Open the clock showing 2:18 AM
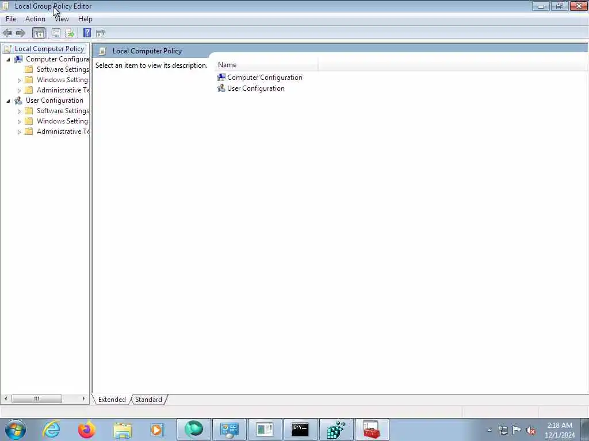Screen dimensions: 589x441 [560, 430]
